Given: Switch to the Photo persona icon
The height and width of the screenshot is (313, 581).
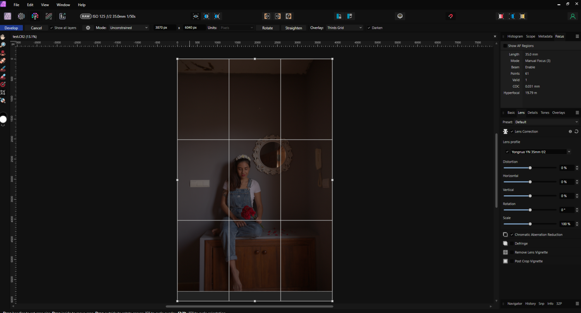Looking at the screenshot, I should 7,16.
